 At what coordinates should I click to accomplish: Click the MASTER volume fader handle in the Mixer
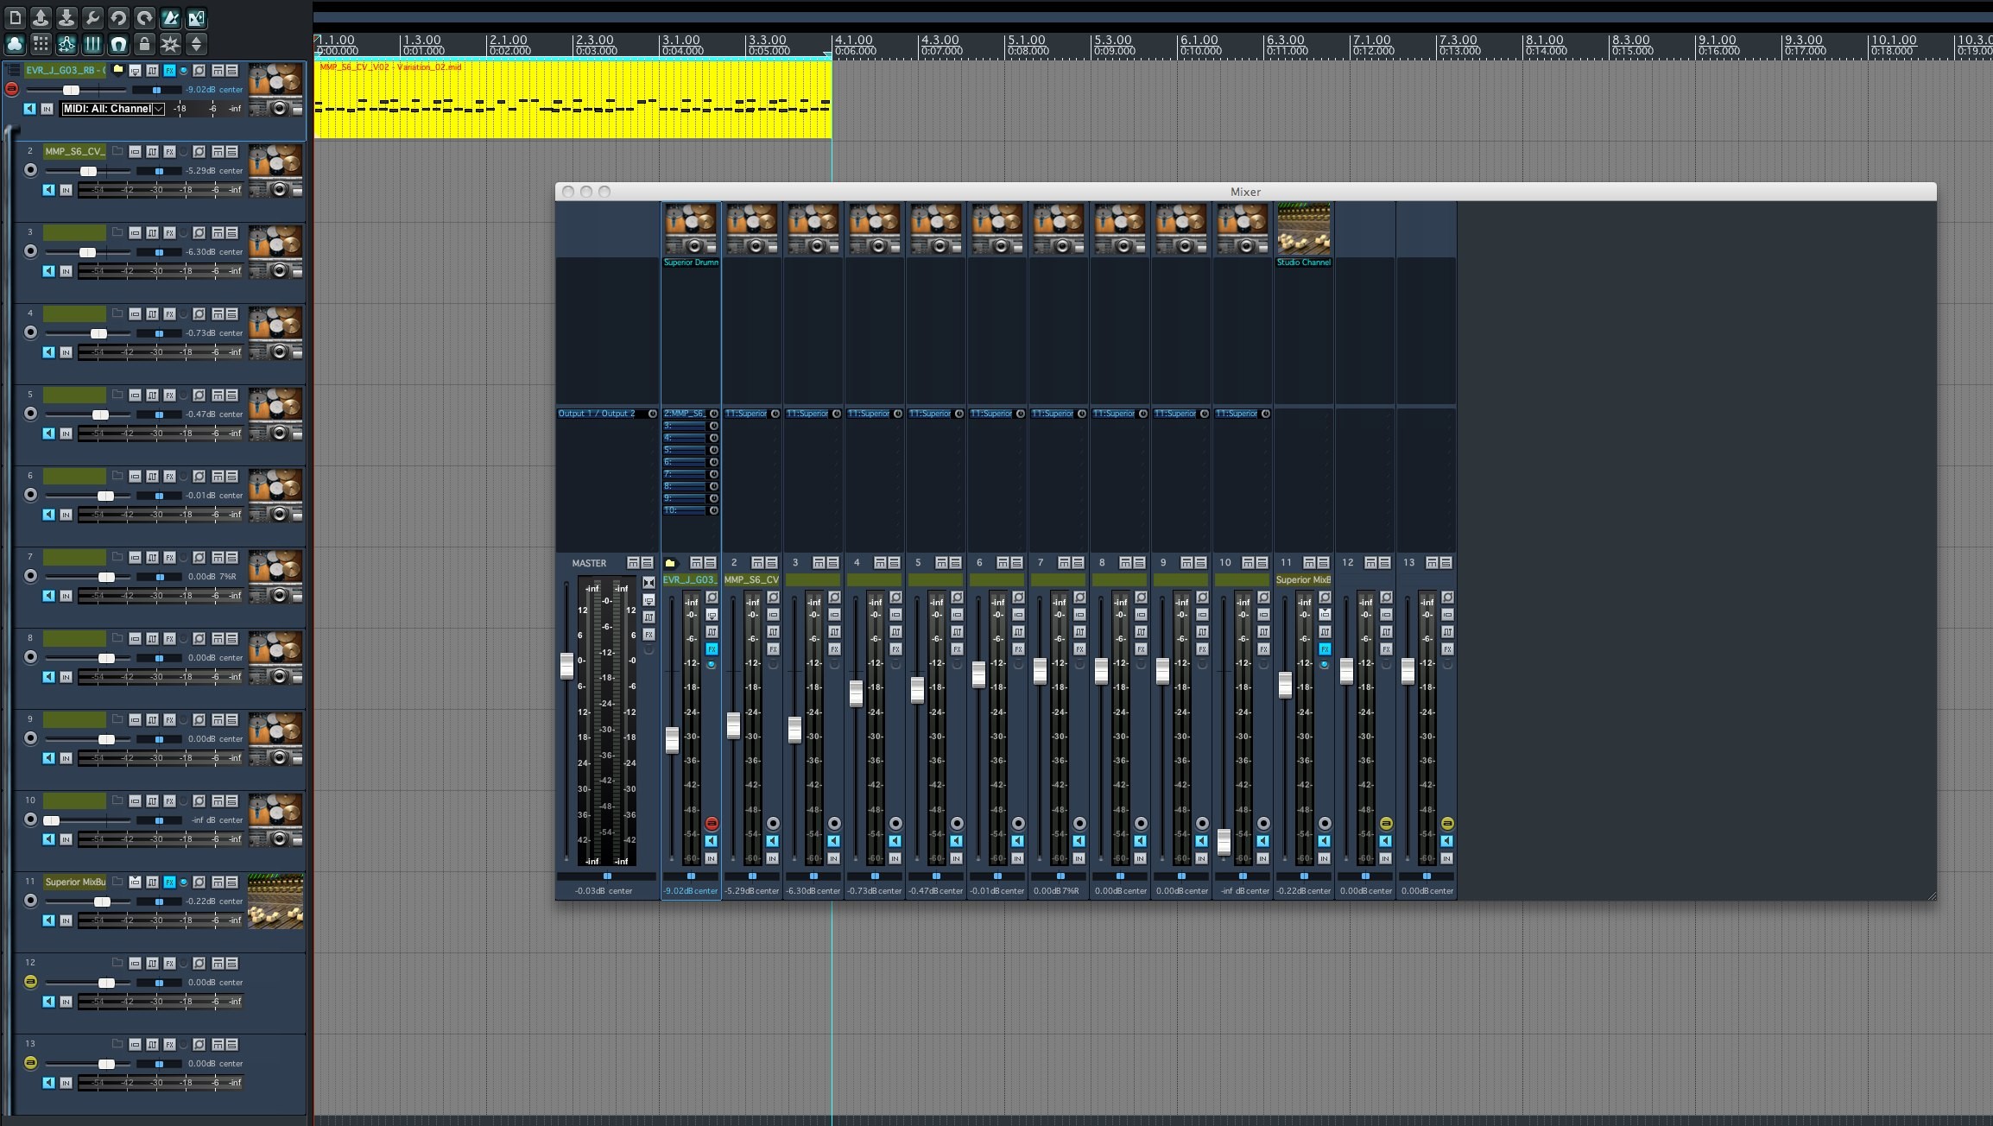pyautogui.click(x=567, y=666)
